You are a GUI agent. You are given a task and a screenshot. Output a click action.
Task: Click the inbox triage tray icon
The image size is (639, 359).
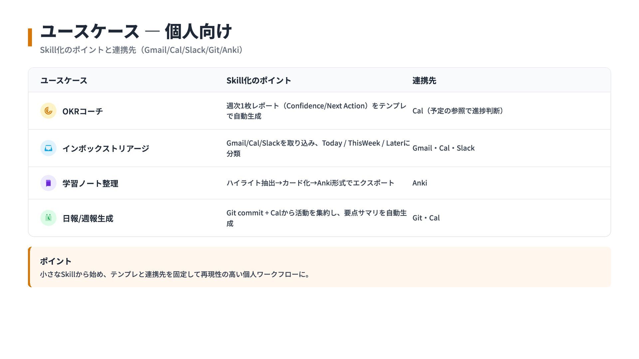pos(48,148)
